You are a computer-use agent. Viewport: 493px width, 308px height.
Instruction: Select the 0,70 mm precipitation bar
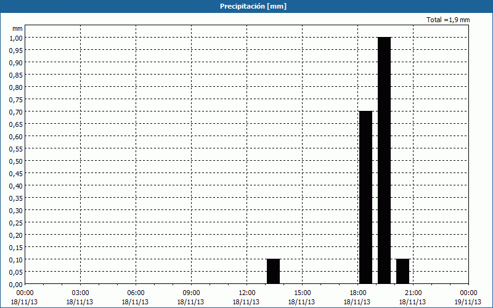click(365, 197)
